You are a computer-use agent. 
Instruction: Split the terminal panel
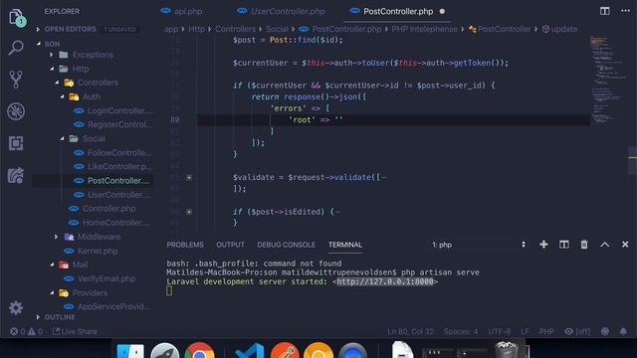click(x=564, y=245)
